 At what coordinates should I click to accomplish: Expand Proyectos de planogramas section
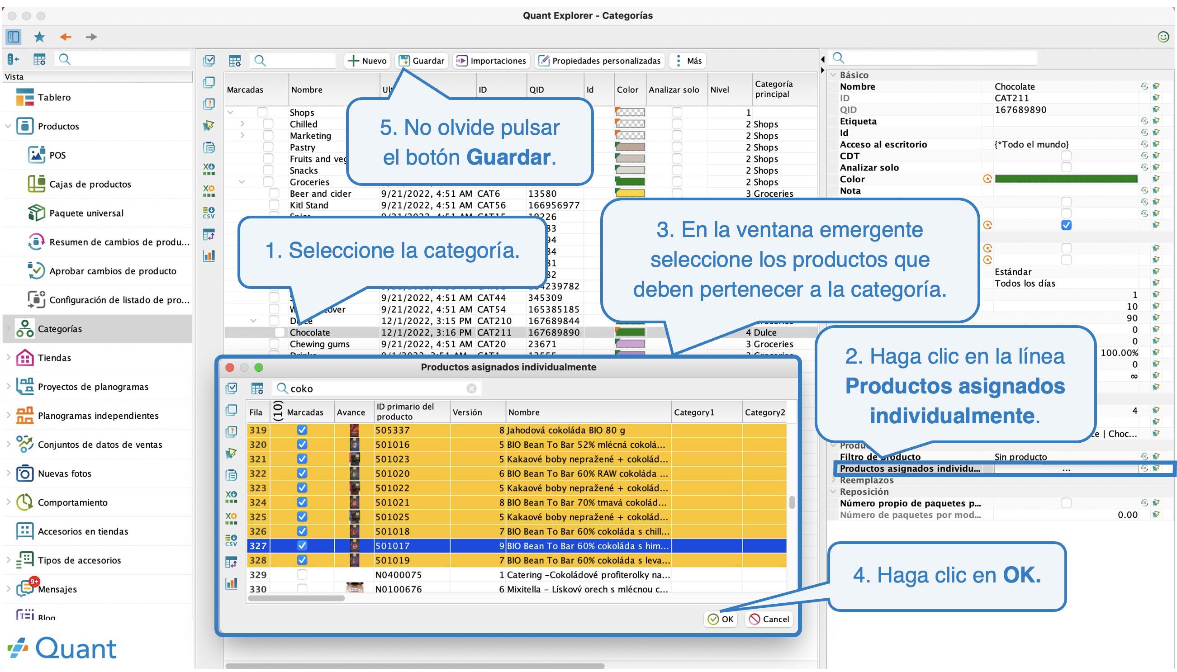coord(8,386)
